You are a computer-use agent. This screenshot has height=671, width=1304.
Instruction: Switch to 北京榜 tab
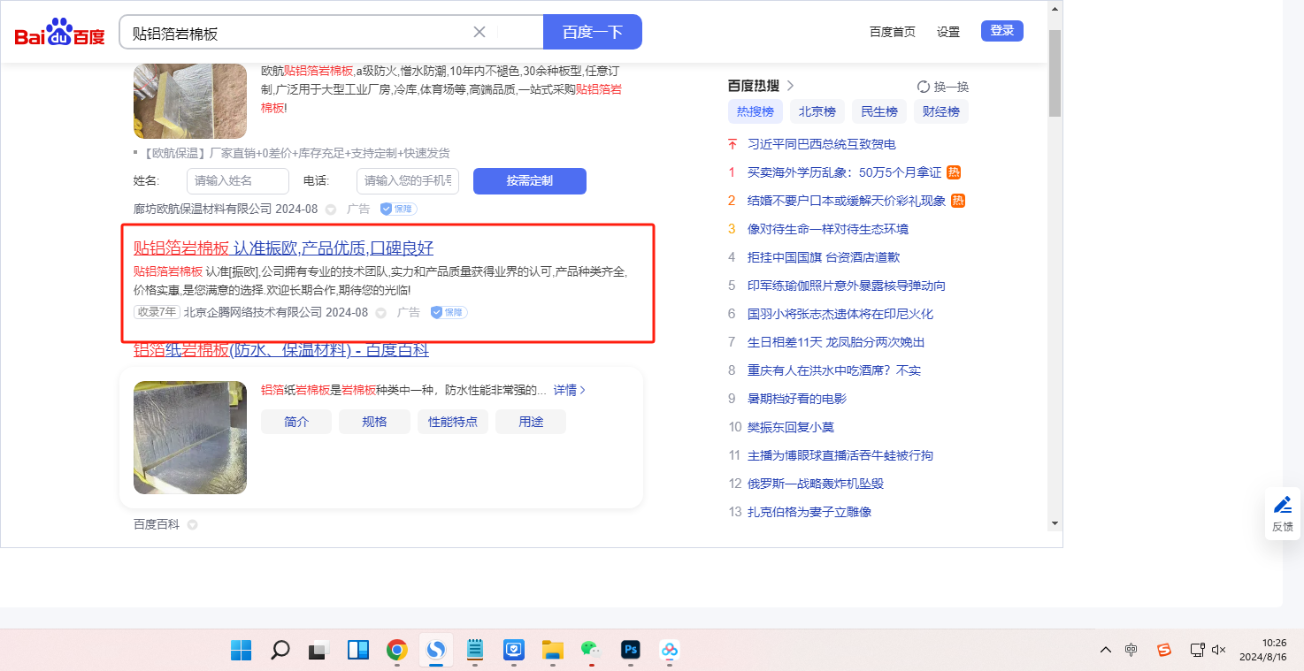817,111
